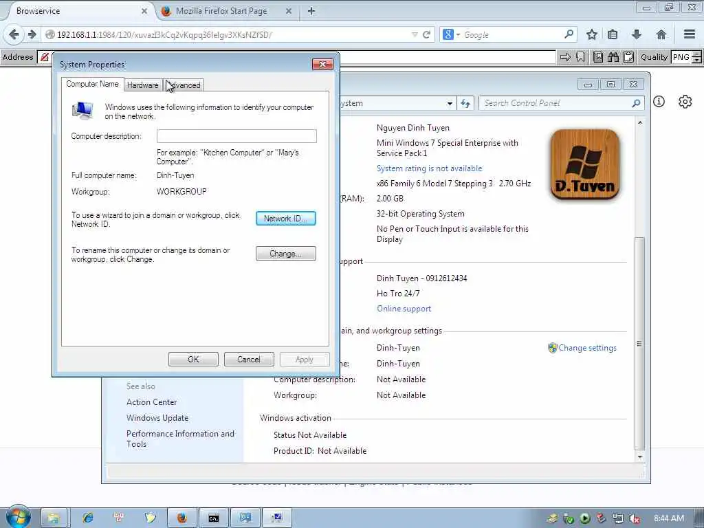
Task: Click the Browservice go arrow
Action: (565, 57)
